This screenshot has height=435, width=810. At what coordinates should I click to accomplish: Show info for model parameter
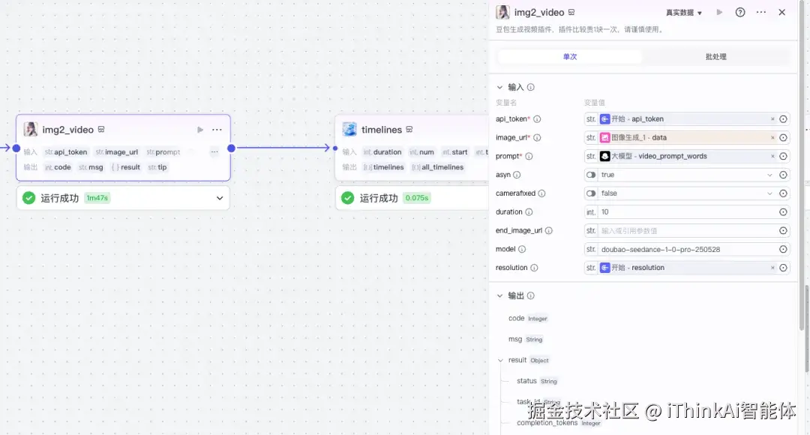pyautogui.click(x=522, y=250)
